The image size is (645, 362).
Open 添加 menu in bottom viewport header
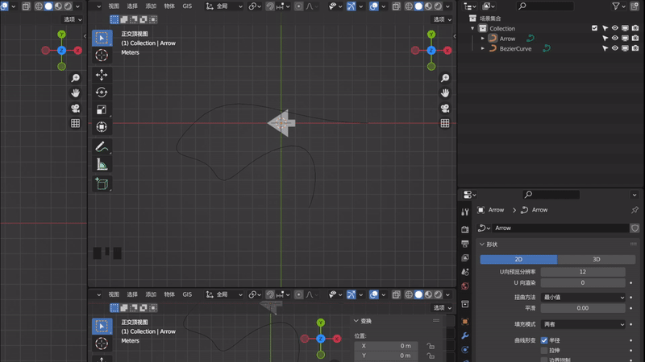pyautogui.click(x=151, y=294)
